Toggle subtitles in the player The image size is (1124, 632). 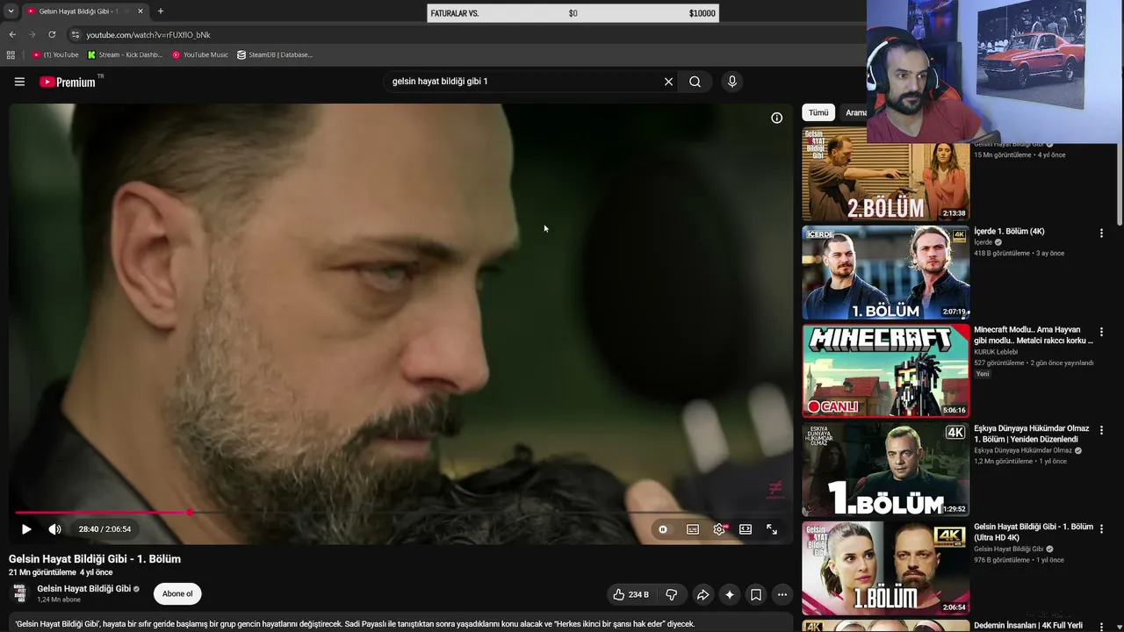(693, 529)
